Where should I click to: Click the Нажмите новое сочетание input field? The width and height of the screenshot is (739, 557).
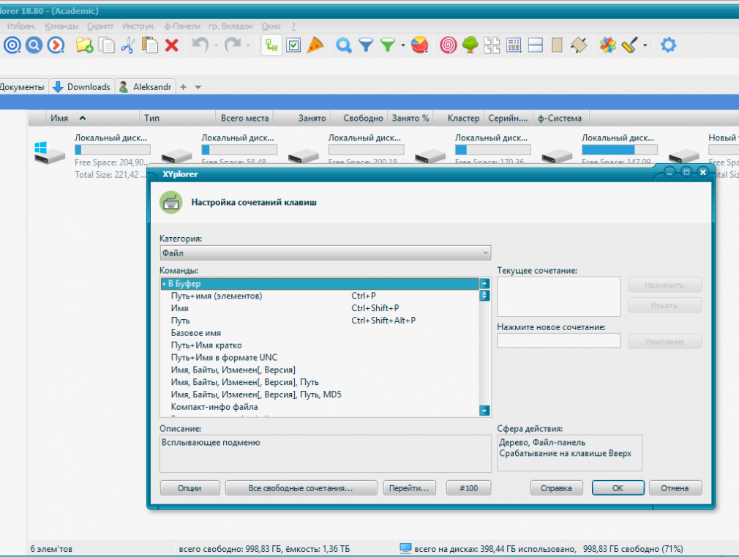(x=558, y=341)
